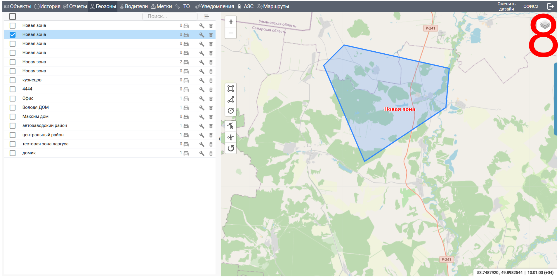
Task: Collapse the left panel with arrow handle
Action: (219, 139)
